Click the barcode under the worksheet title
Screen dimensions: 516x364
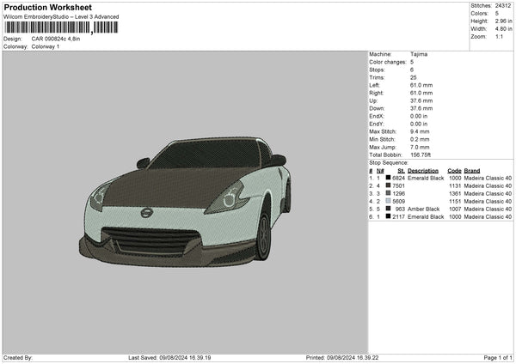click(58, 28)
